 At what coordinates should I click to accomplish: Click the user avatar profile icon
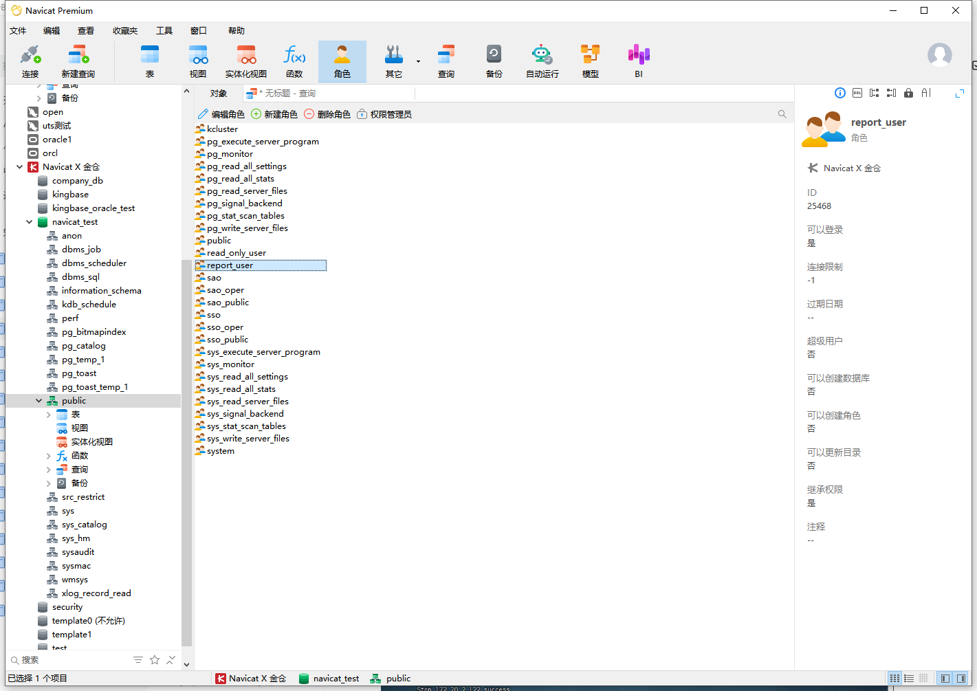pos(940,55)
